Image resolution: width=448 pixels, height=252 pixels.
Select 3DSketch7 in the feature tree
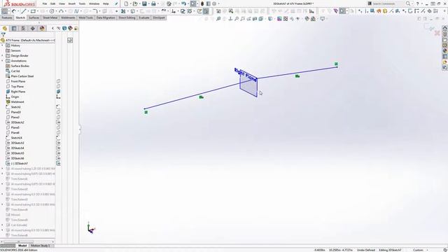click(x=20, y=164)
